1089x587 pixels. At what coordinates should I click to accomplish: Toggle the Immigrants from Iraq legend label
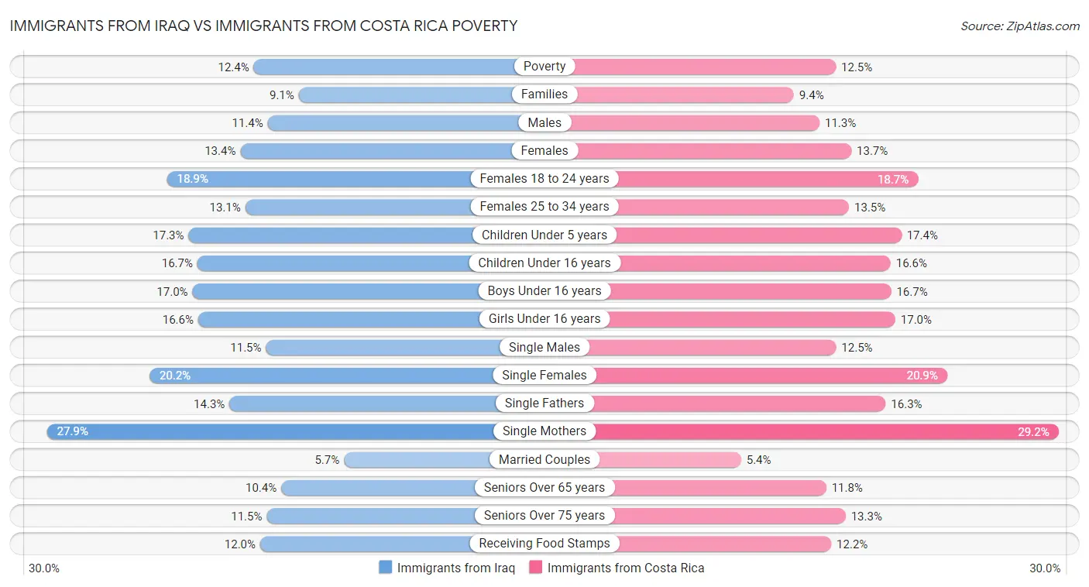[455, 568]
